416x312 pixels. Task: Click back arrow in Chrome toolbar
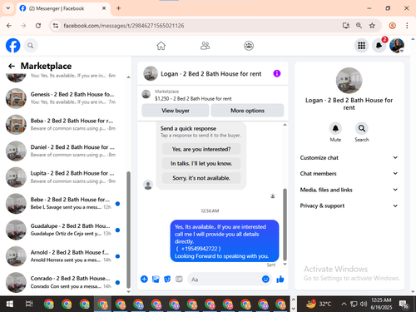tap(9, 26)
